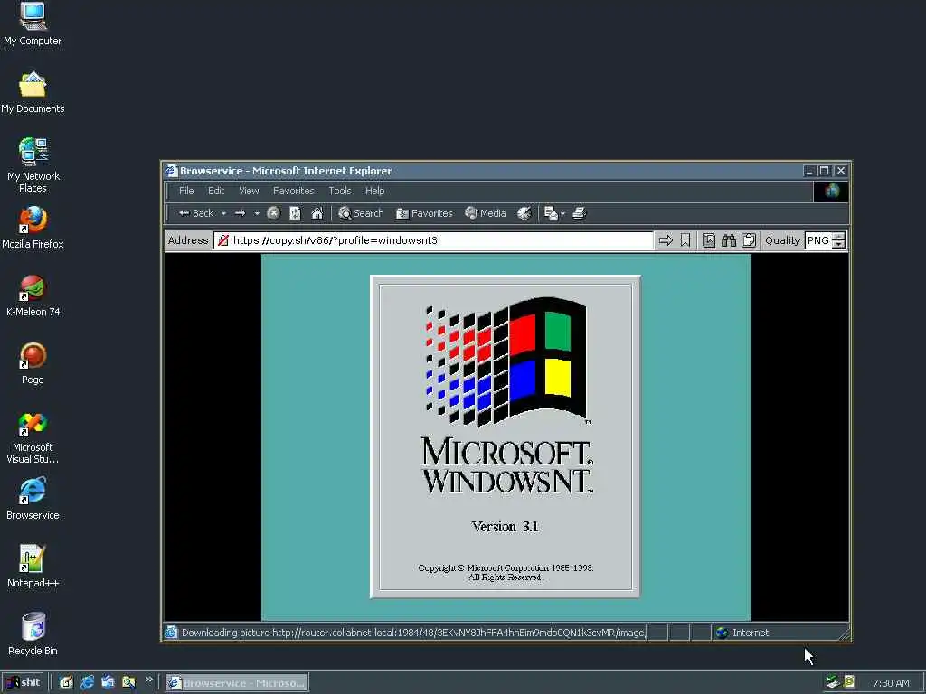Click the address bar URL field
This screenshot has height=694, width=926.
coord(434,240)
